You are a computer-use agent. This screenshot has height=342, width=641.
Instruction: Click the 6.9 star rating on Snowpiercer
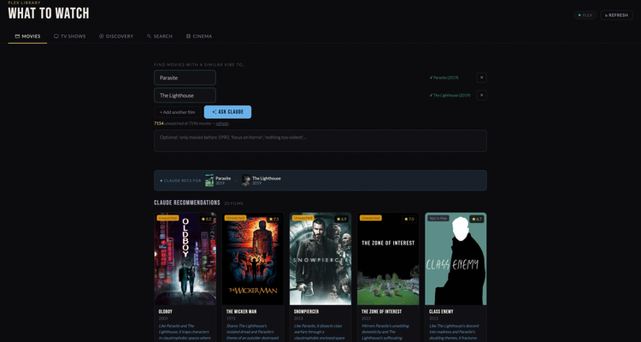tap(341, 219)
